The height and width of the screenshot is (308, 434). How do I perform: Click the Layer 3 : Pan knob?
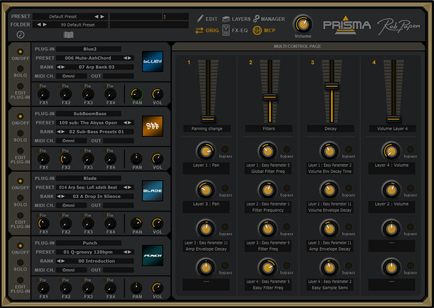pyautogui.click(x=206, y=190)
